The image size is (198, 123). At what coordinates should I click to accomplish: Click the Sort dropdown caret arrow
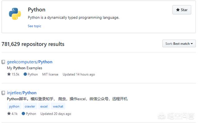(192, 44)
